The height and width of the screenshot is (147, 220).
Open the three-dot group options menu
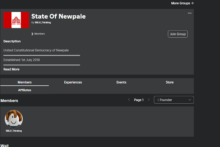coord(189,13)
